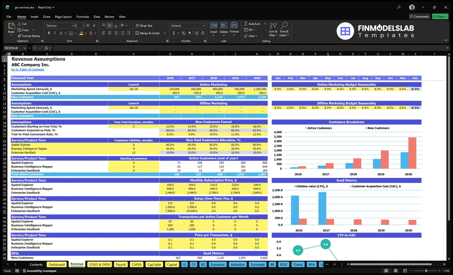Click AutoSum

click(x=252, y=24)
